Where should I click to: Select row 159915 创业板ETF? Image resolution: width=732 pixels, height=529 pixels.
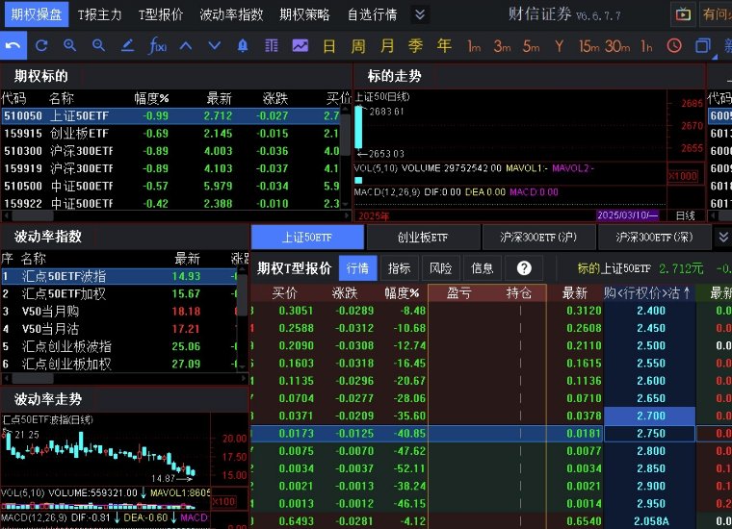pos(171,134)
